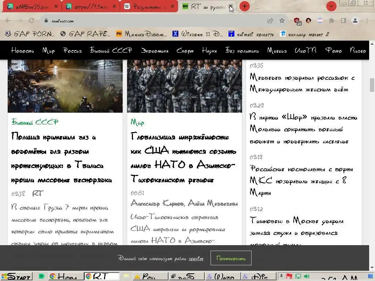The image size is (375, 281).
Task: Reload the RT page
Action: pyautogui.click(x=31, y=20)
